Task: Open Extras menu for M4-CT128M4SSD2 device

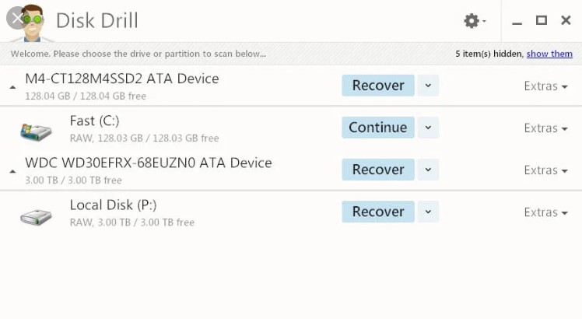Action: tap(545, 86)
